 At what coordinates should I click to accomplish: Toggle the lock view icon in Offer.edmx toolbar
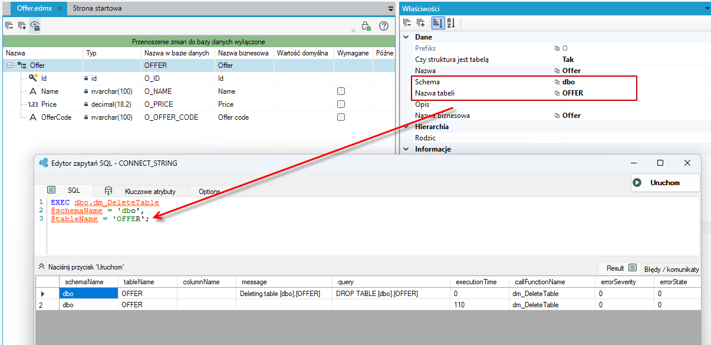tap(35, 25)
